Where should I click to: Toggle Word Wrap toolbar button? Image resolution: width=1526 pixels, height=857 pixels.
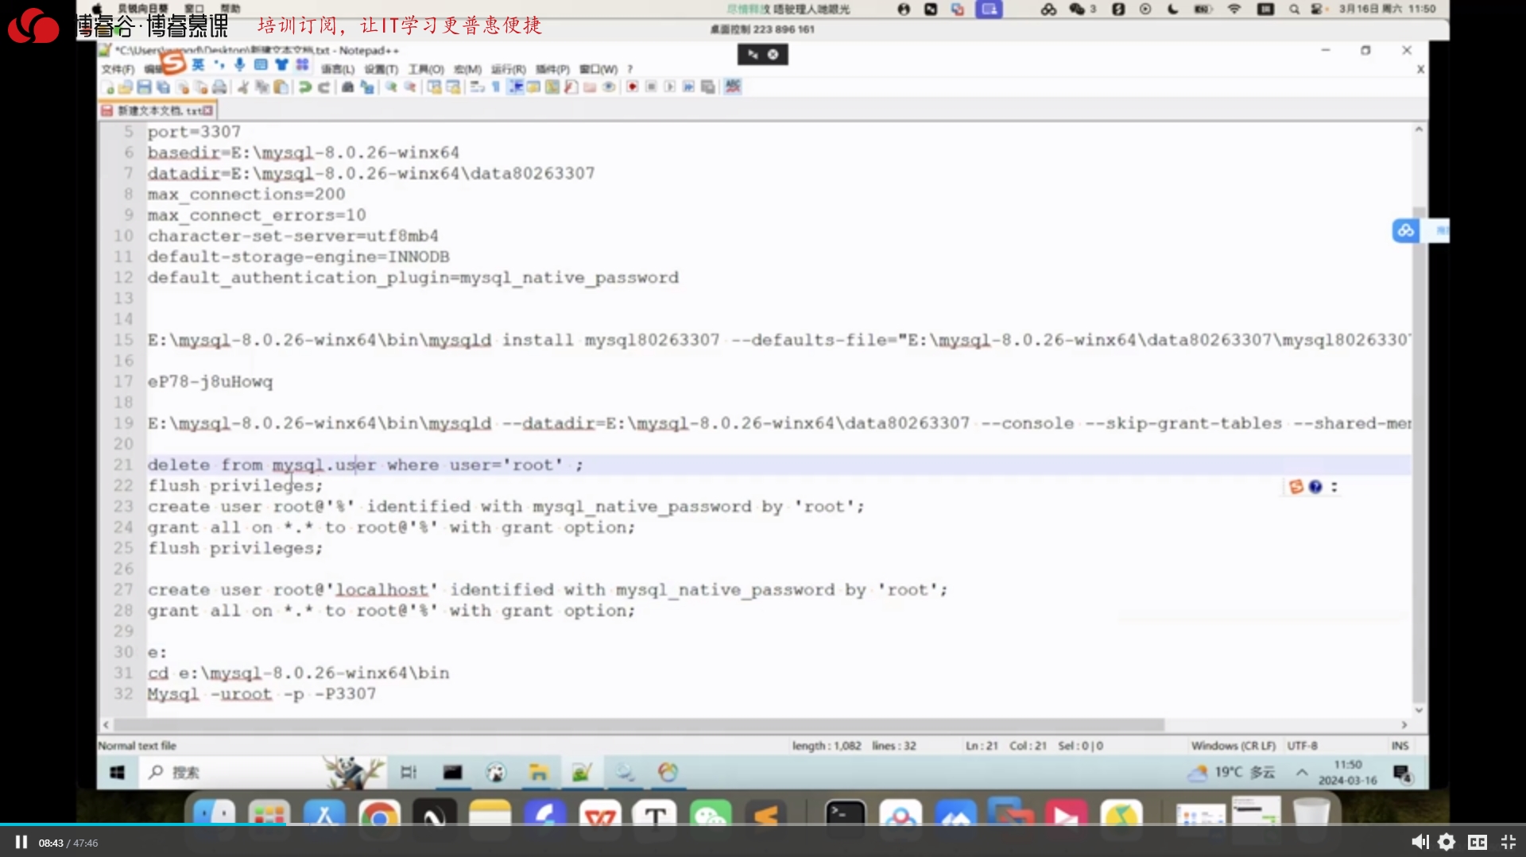point(477,87)
